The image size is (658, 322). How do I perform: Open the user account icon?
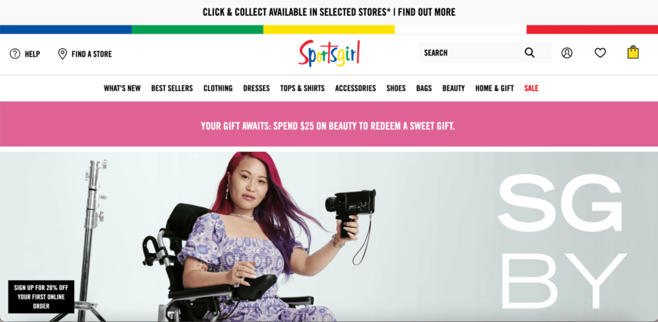click(x=567, y=53)
